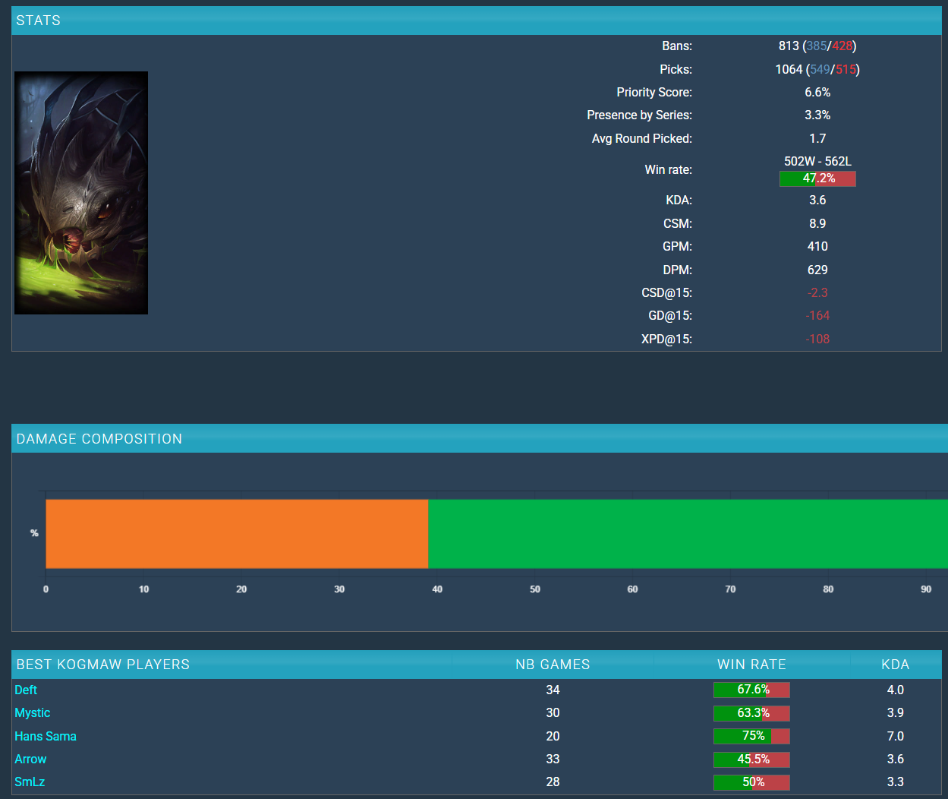This screenshot has width=948, height=799.
Task: Click the 50 tick on the chart axis
Action: tap(535, 589)
